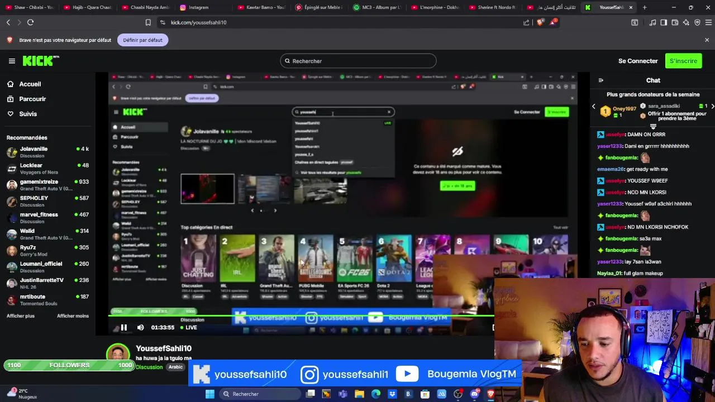Expand donors leaderboard arrow
Screen dimensions: 715x402
tap(653, 127)
